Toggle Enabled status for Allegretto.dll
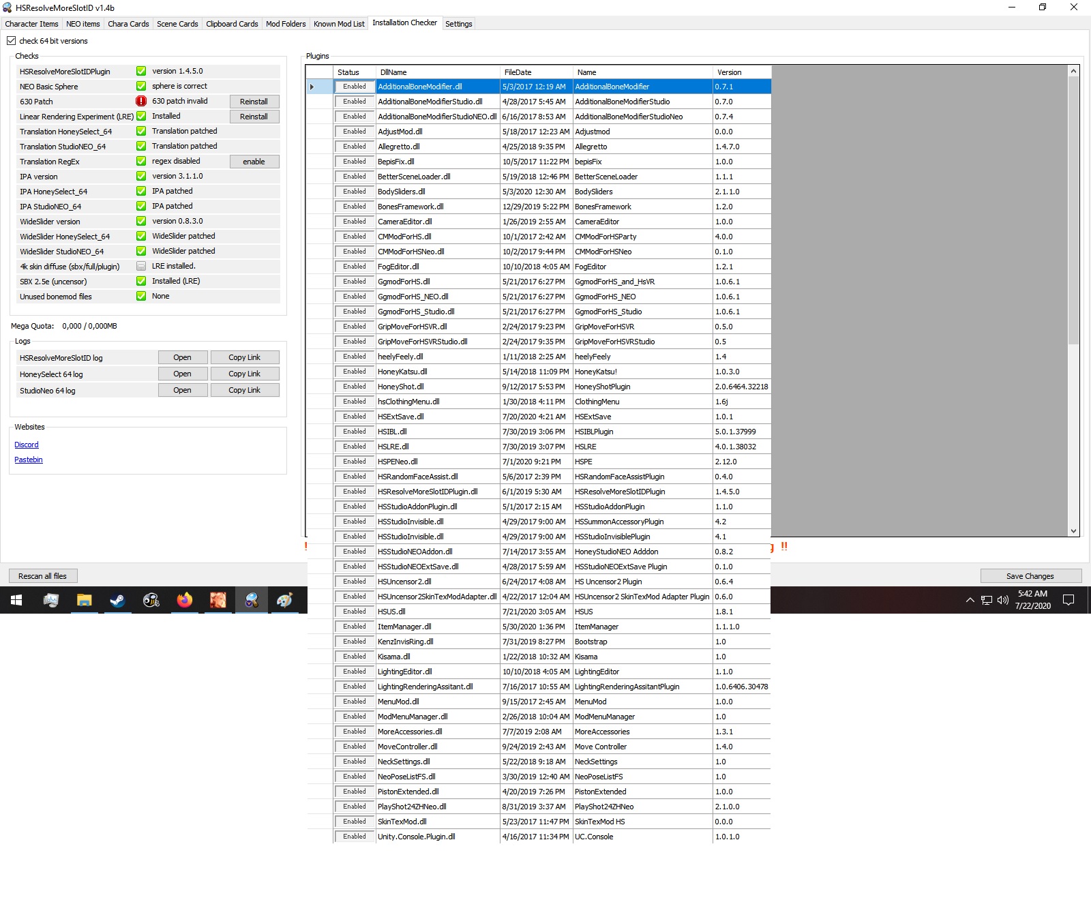 pos(355,147)
